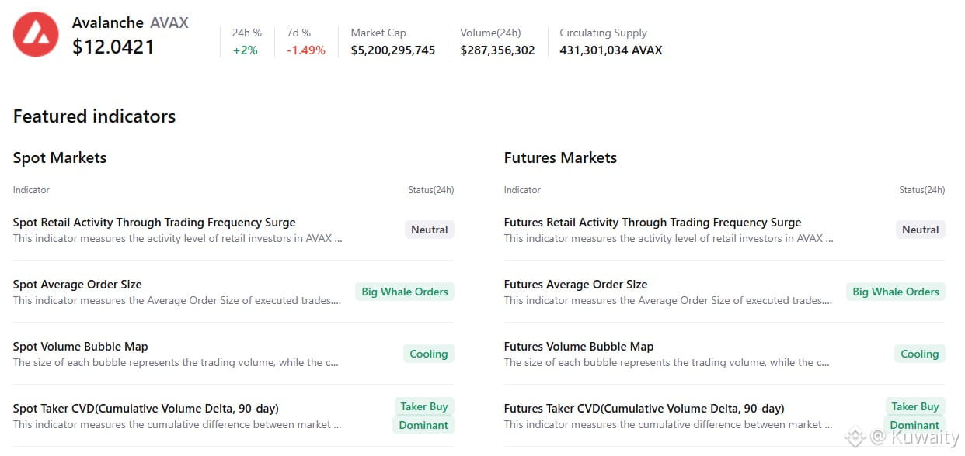This screenshot has height=456, width=965.
Task: Click the Futures Volume Cooling status badge
Action: (919, 354)
